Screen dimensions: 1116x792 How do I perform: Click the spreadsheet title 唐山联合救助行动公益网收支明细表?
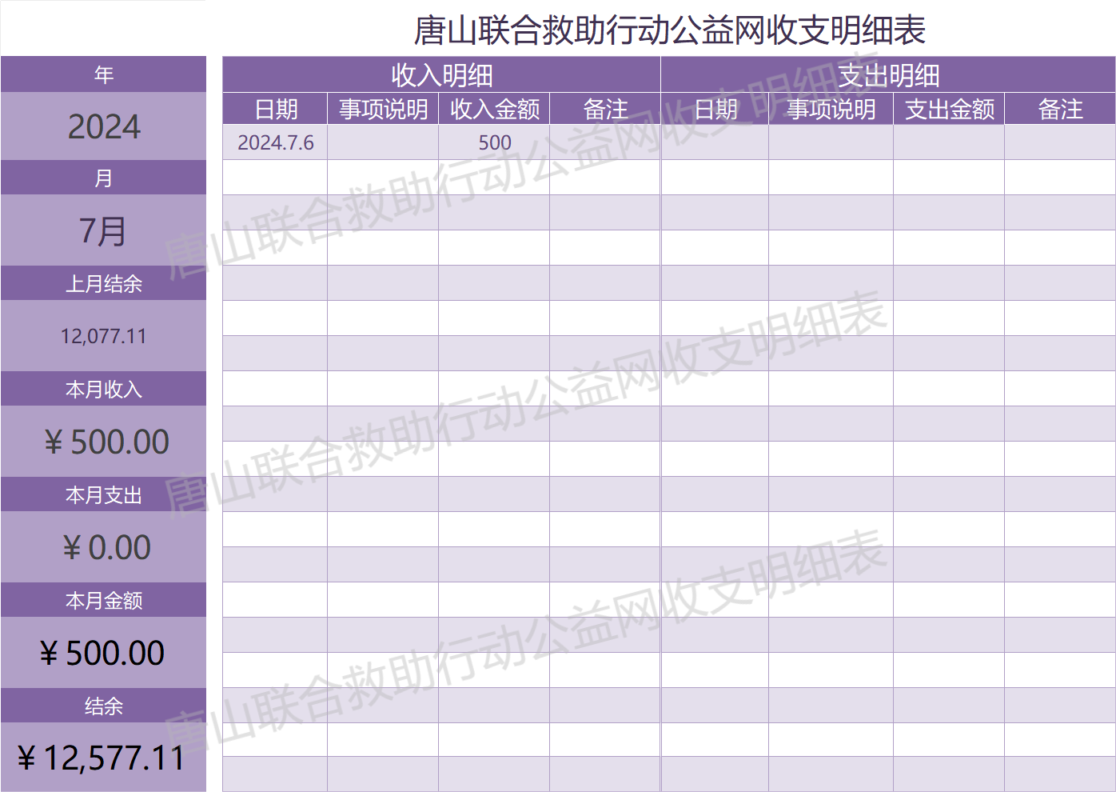669,30
